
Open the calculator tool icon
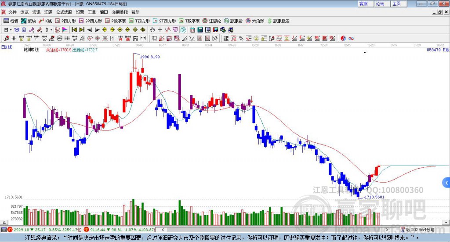click(200, 30)
